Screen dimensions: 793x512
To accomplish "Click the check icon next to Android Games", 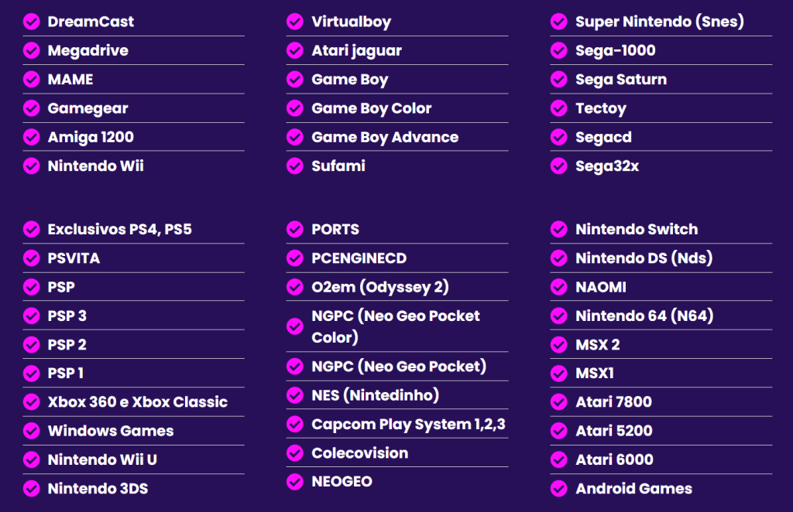I will tap(559, 489).
